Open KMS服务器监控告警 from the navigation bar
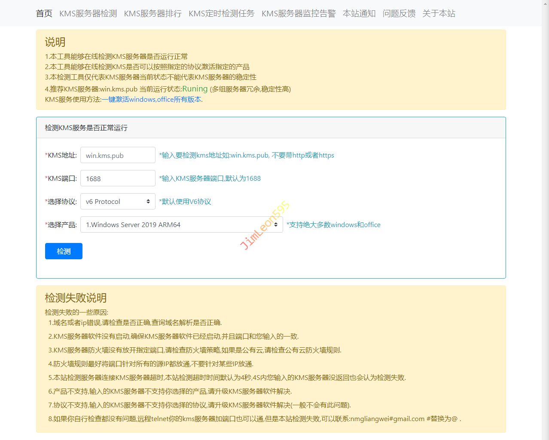The width and height of the screenshot is (549, 440). [x=299, y=14]
